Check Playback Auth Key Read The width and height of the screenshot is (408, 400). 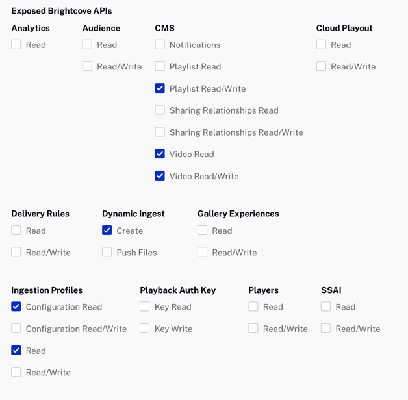145,306
